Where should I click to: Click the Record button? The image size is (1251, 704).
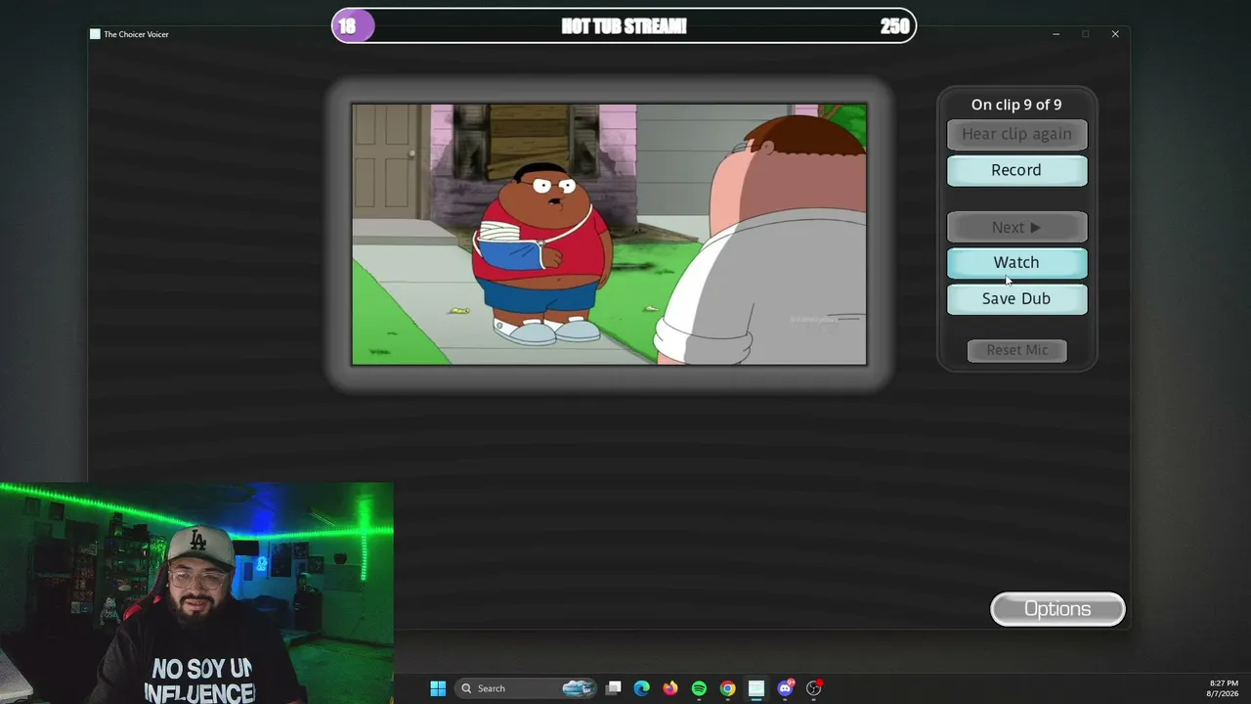tap(1016, 170)
